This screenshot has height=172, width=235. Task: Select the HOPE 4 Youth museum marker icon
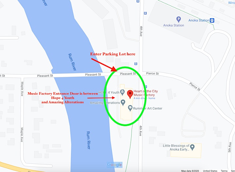pyautogui.click(x=122, y=92)
